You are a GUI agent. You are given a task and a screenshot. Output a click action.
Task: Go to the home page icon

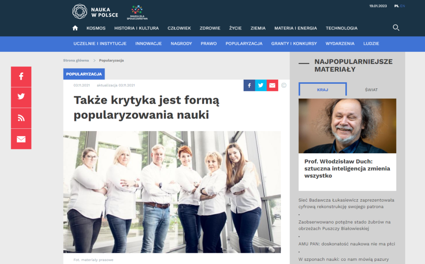click(75, 28)
